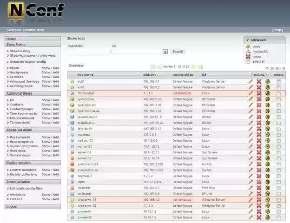
Task: Go to previous page arrow icon
Action: (x=159, y=67)
